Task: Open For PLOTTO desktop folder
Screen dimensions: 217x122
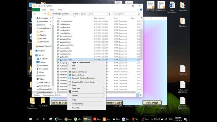Action: [43, 102]
